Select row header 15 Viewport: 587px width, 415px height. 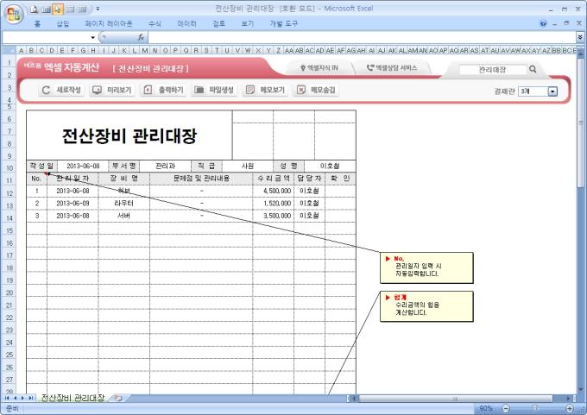point(9,230)
